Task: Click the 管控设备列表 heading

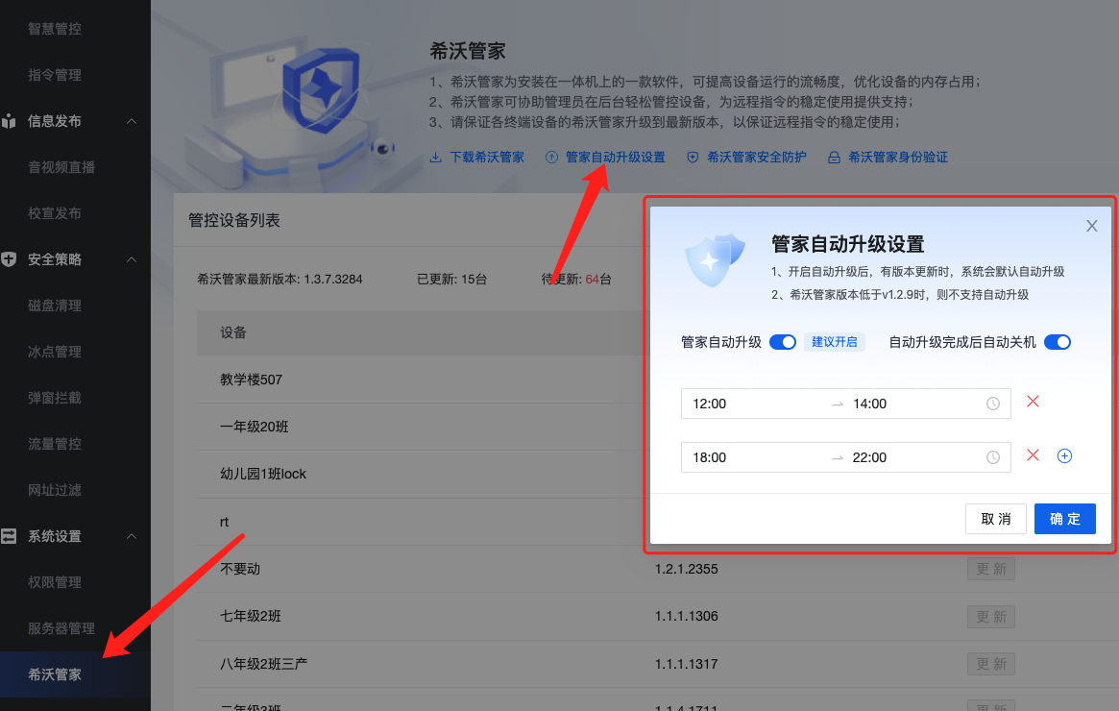Action: pyautogui.click(x=234, y=221)
